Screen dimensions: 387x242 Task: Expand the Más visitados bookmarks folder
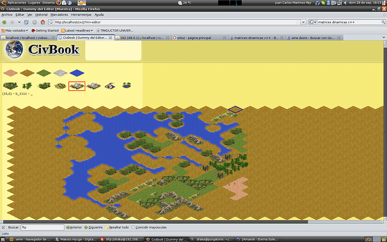pos(15,31)
